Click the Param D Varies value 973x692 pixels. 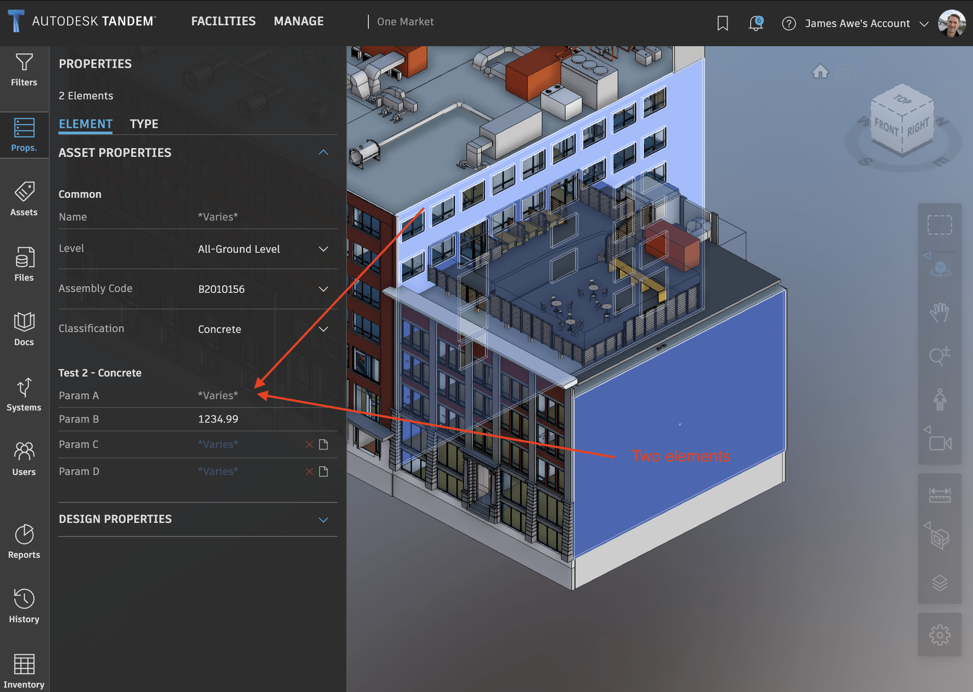click(x=218, y=472)
